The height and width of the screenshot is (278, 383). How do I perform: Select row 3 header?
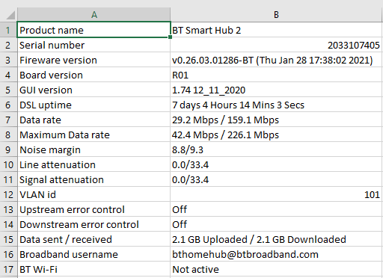[8, 60]
